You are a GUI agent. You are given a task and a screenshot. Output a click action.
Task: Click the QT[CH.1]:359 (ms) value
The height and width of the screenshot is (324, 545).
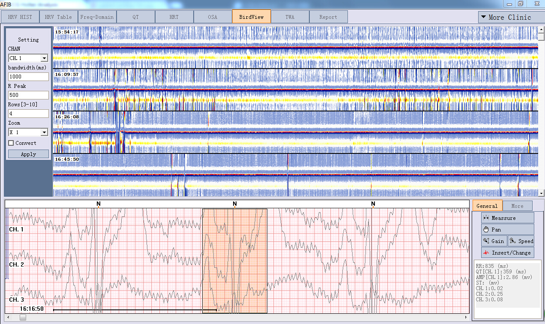[x=501, y=272]
